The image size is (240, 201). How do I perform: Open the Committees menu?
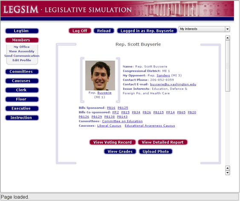(22, 72)
